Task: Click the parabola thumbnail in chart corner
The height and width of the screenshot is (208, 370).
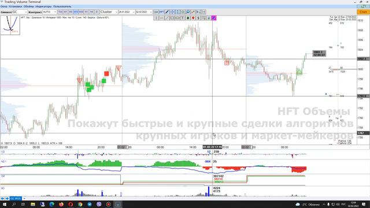Action: (x=10, y=25)
